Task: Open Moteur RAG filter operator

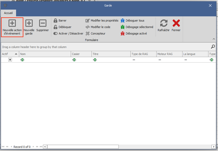Action: click(x=160, y=60)
